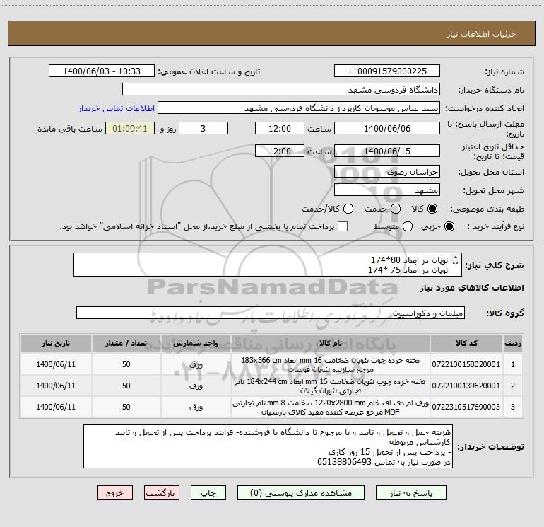544x527 pixels.
Task: Select the کالا/خدمت radio button
Action: [x=348, y=209]
